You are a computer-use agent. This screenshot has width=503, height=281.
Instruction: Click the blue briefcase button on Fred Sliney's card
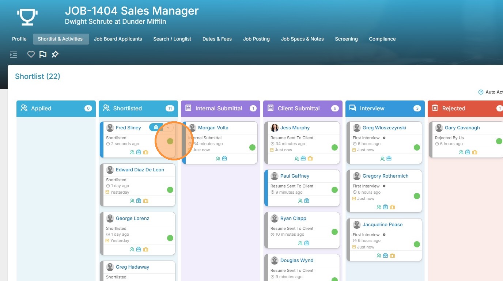pyautogui.click(x=156, y=128)
